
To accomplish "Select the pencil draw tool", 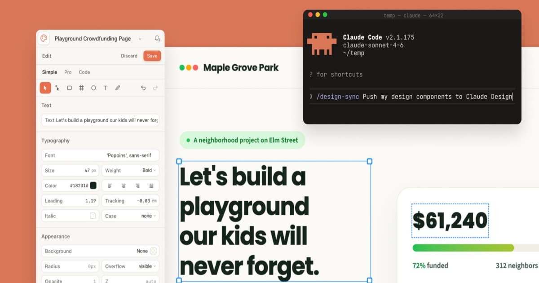I will point(118,88).
